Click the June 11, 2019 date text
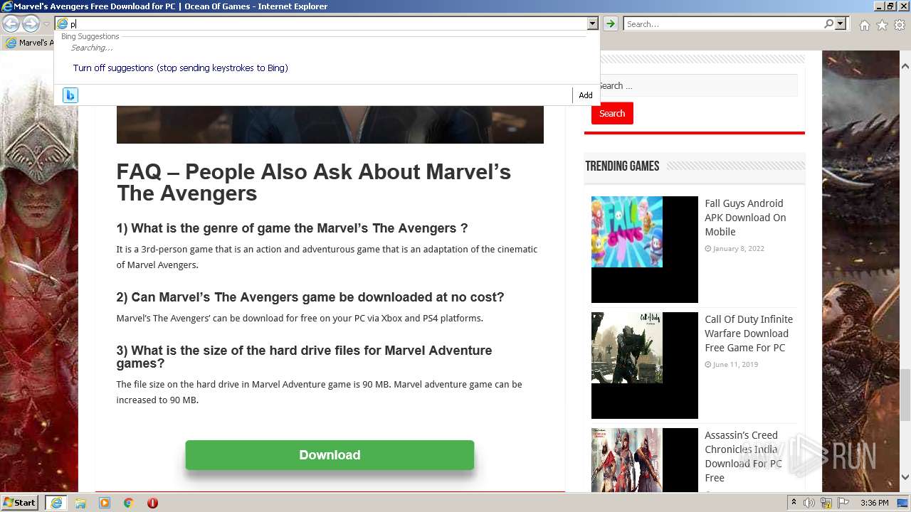Screen dimensions: 911x512 (x=735, y=365)
